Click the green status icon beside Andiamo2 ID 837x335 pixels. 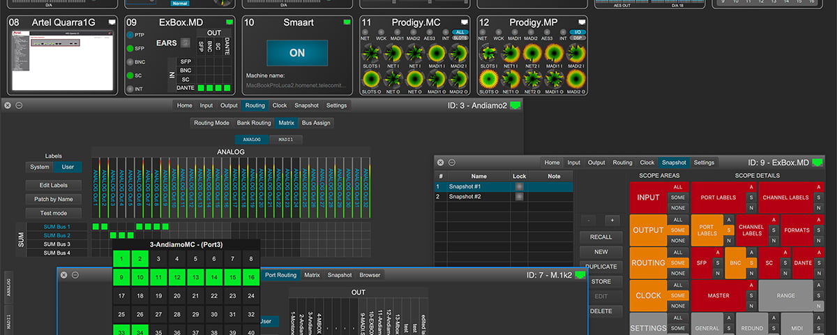515,105
